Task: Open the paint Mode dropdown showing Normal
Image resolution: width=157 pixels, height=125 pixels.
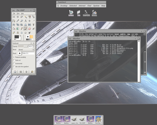Action: pyautogui.click(x=26, y=49)
